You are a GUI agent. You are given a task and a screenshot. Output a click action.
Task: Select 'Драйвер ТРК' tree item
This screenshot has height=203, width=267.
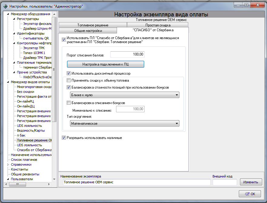click(x=37, y=58)
